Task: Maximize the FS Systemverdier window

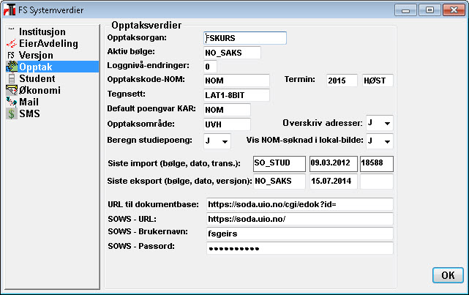Action: [x=429, y=10]
